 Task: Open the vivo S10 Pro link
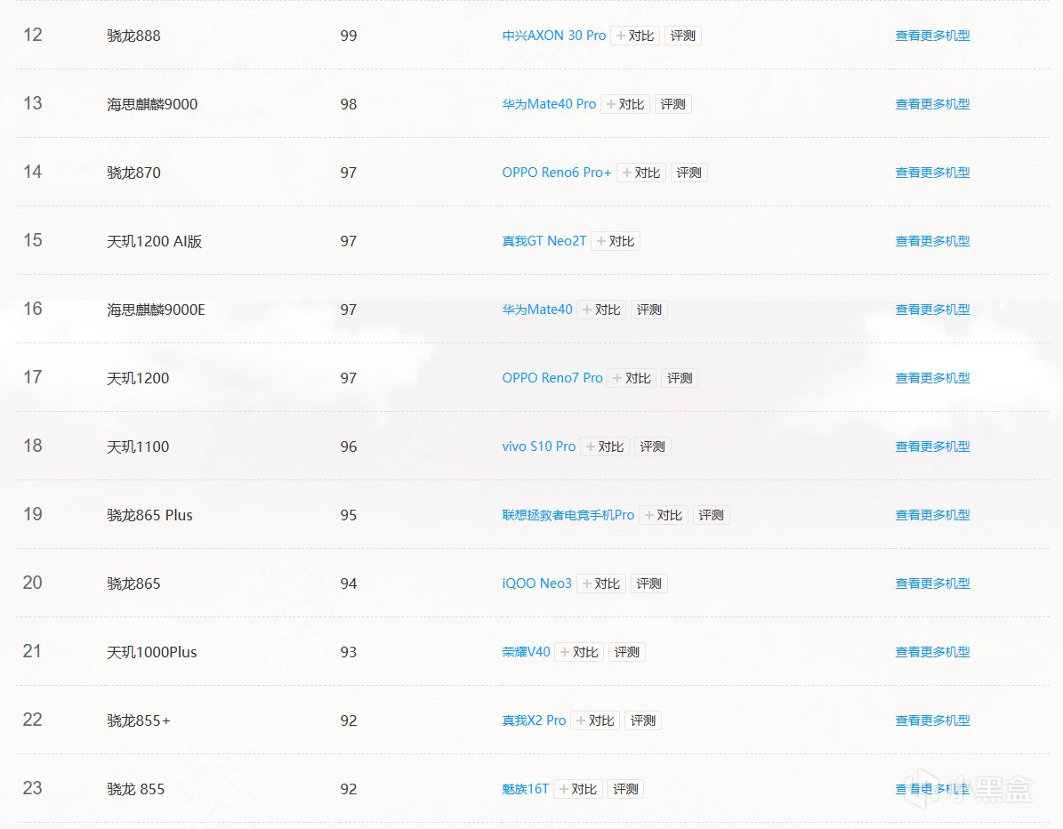point(538,447)
